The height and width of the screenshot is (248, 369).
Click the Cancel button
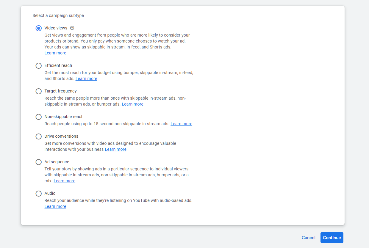tap(308, 238)
